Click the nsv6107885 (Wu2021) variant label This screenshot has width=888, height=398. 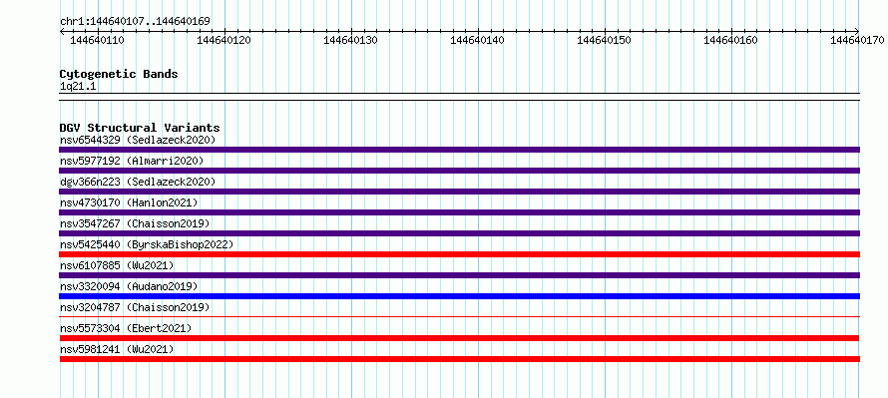[x=117, y=265]
